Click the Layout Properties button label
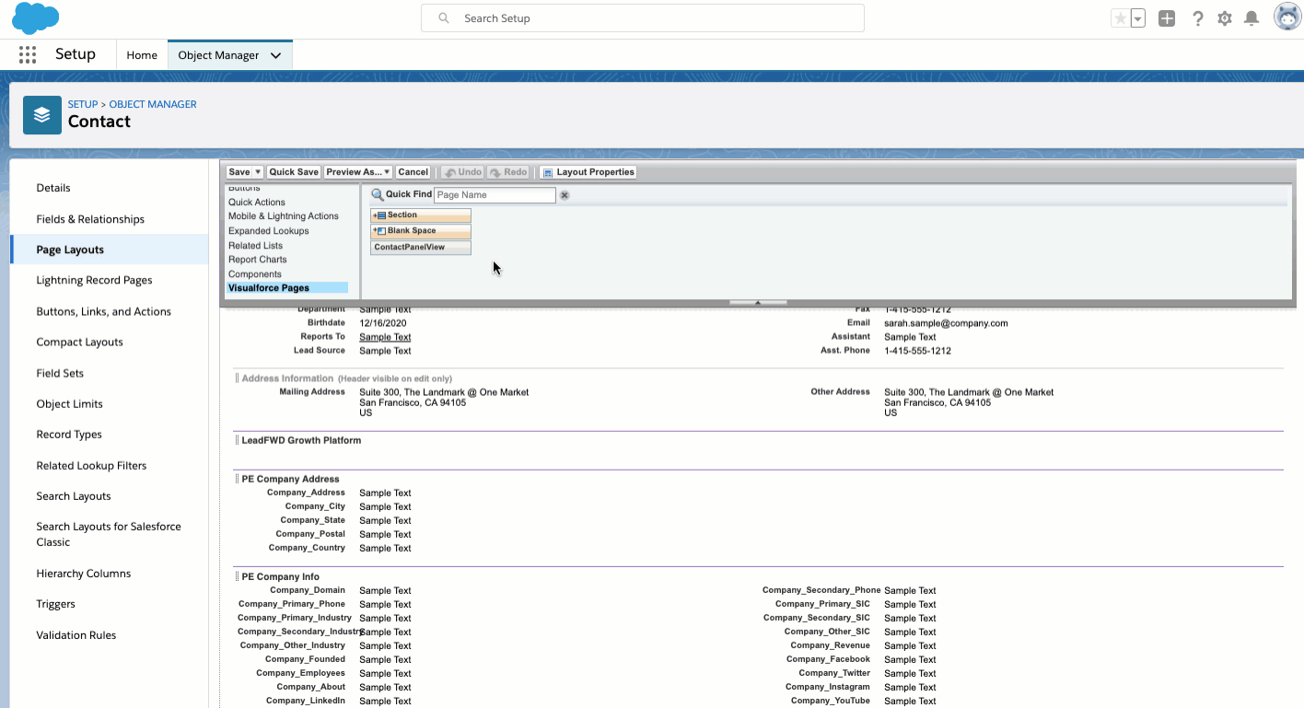The image size is (1304, 708). 596,172
